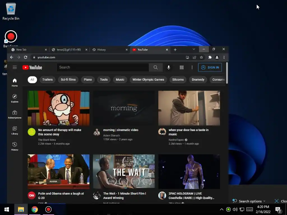Open the notification center icon
This screenshot has height=215, width=287.
tap(278, 210)
